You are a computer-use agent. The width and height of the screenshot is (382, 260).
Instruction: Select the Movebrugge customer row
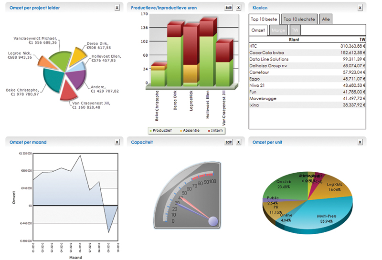point(307,99)
